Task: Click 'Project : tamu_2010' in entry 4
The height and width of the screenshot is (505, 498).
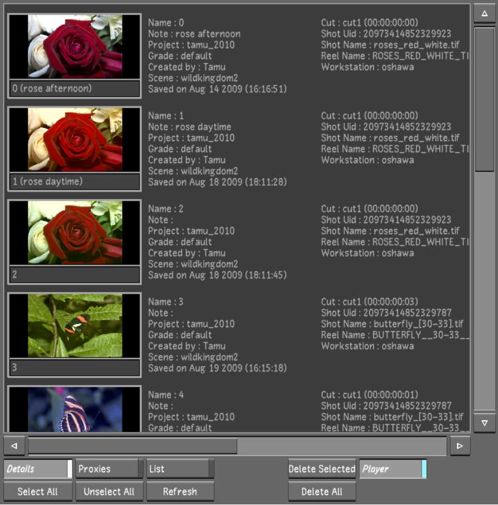Action: click(191, 417)
